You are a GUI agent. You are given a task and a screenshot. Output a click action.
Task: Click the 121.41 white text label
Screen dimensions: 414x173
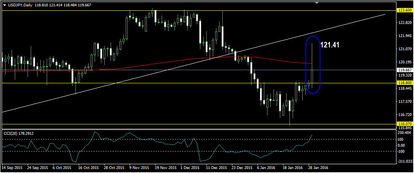(330, 45)
